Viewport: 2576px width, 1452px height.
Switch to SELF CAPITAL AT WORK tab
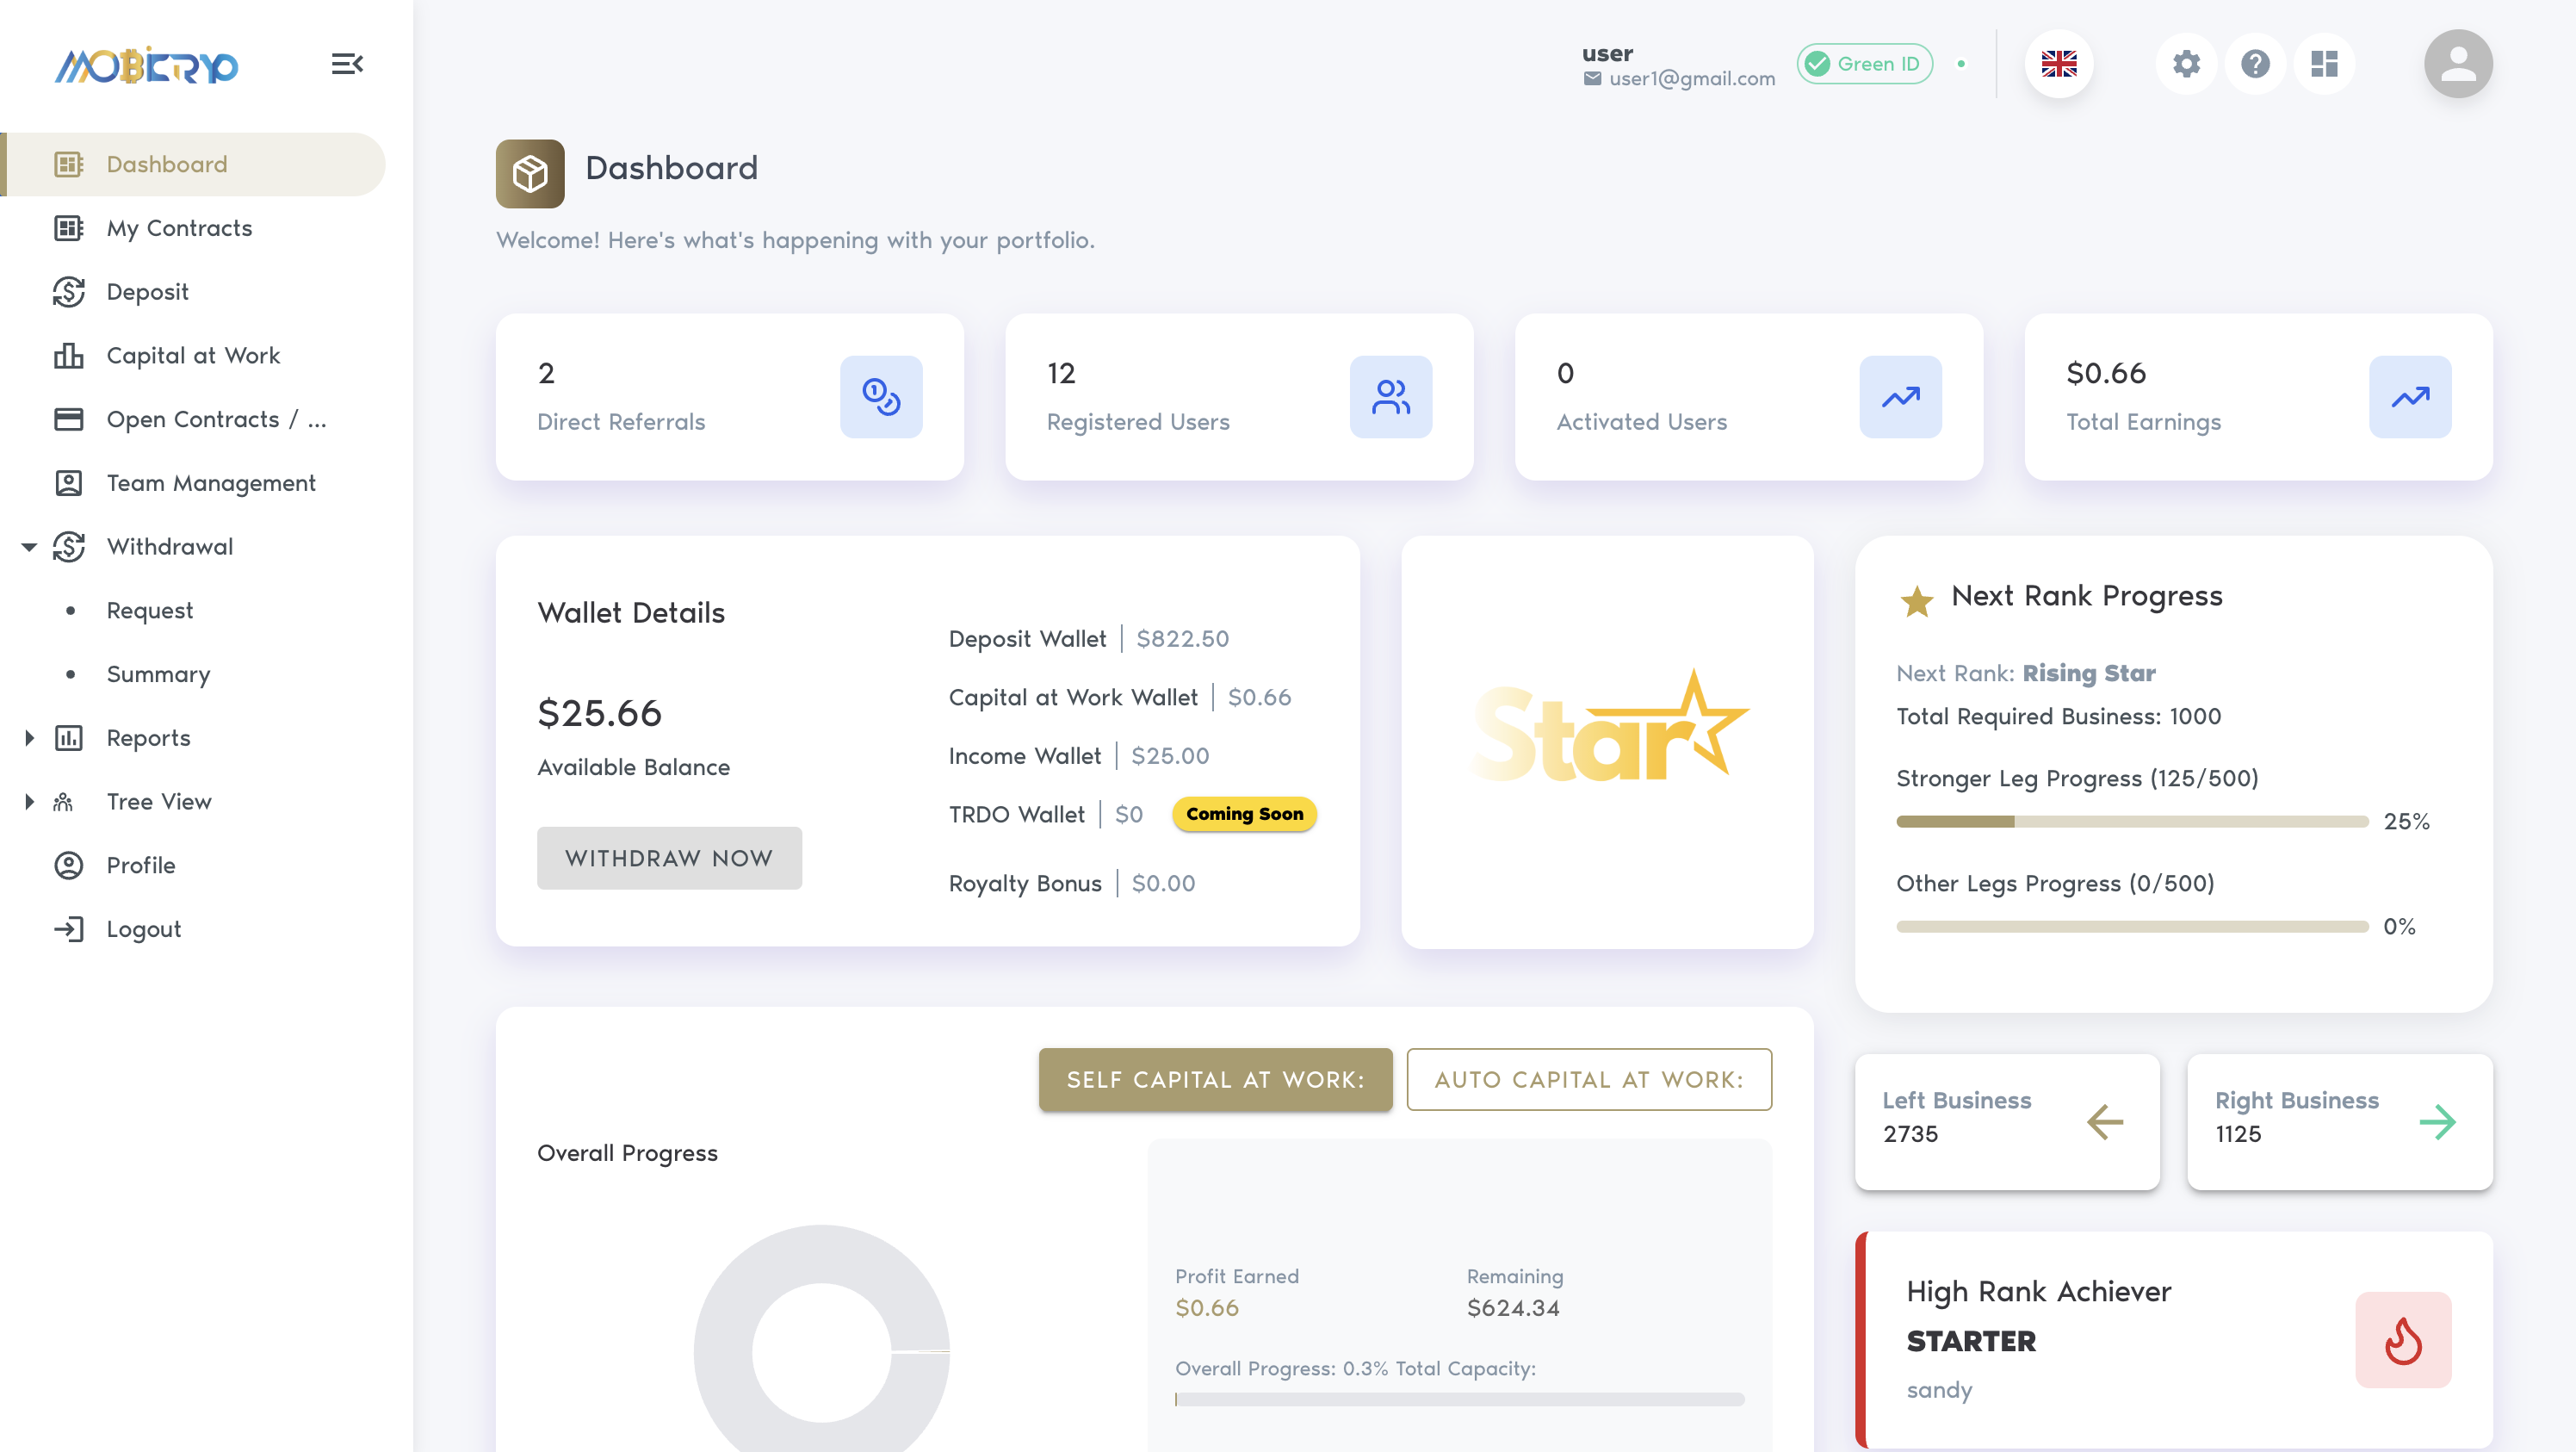click(x=1215, y=1080)
